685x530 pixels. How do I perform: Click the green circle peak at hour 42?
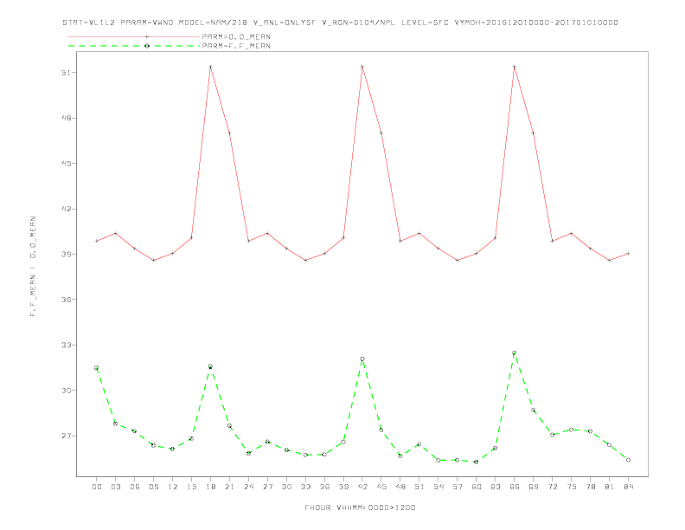coord(362,359)
